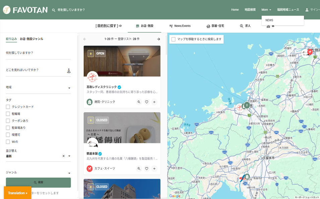Click the plus icon on 鶴屋本舗 card
This screenshot has height=199, width=320.
click(154, 169)
